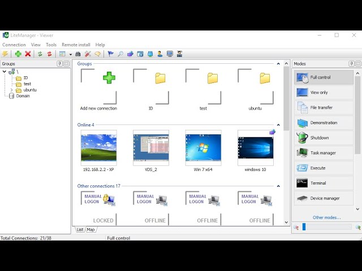Select the Task manager mode
Image resolution: width=362 pixels, height=271 pixels.
(324, 153)
